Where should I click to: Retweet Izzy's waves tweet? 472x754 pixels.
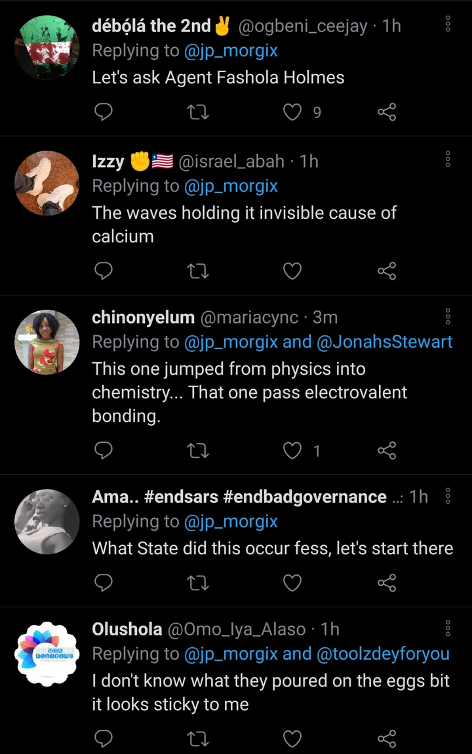click(x=198, y=271)
